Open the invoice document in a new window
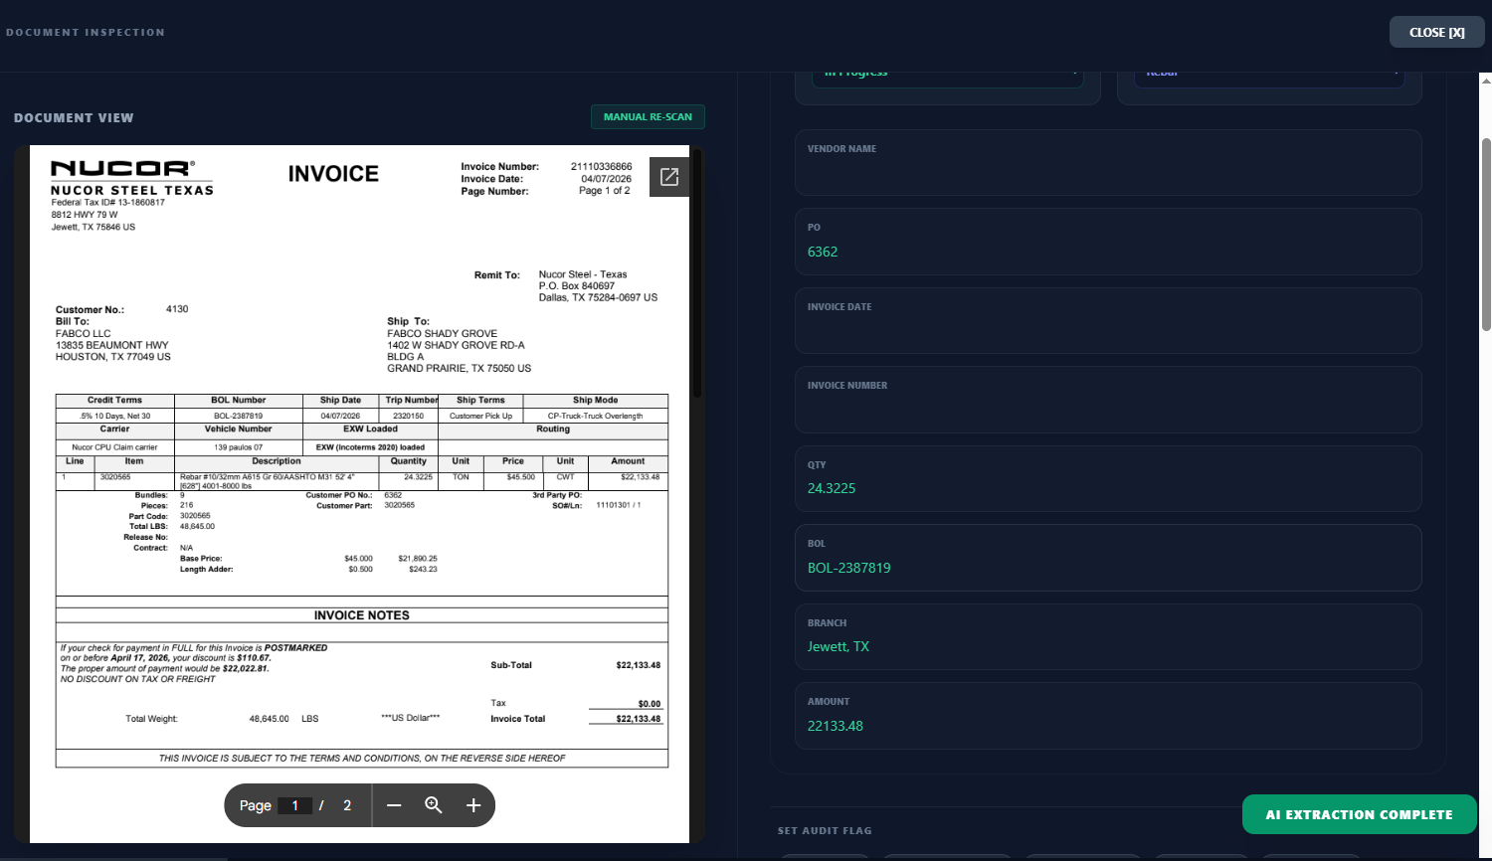The width and height of the screenshot is (1492, 861). coord(669,176)
